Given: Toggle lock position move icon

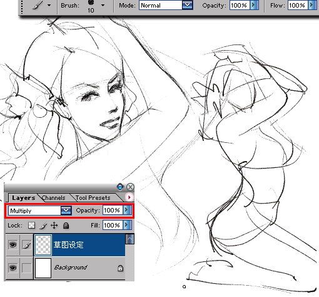Looking at the screenshot, I should [54, 226].
